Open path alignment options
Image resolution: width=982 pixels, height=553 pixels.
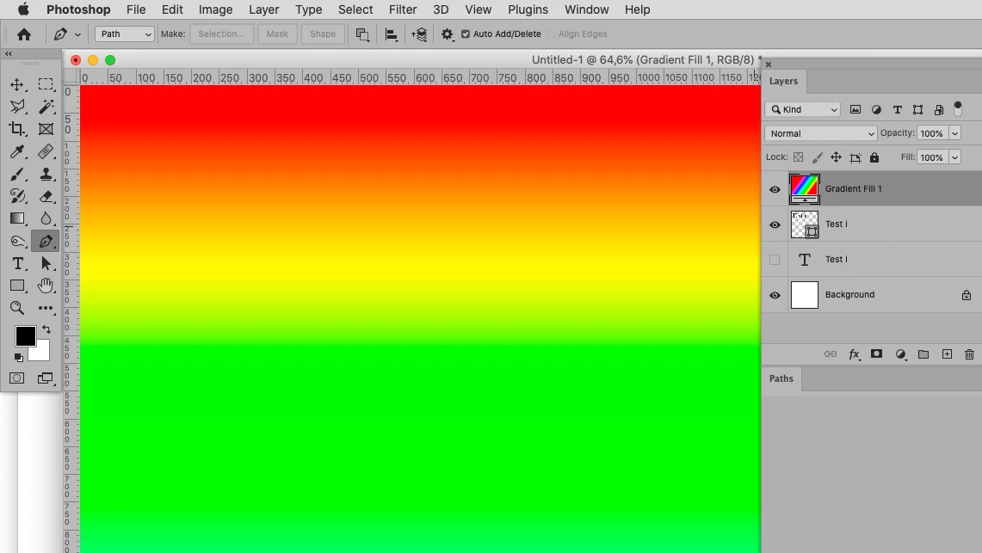click(392, 34)
